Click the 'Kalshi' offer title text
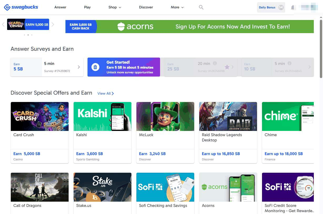 [x=81, y=135]
